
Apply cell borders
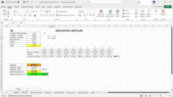click(25, 15)
